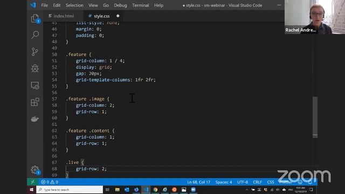The height and width of the screenshot is (194, 345).
Task: Open the Debug menu
Action: click(x=120, y=5)
